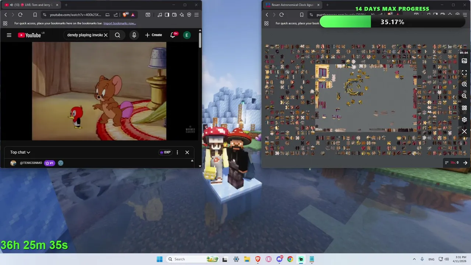The height and width of the screenshot is (265, 471).
Task: Zoom out on the jigsaw puzzle
Action: [x=464, y=96]
